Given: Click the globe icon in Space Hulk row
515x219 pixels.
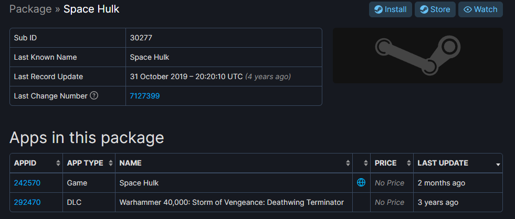Looking at the screenshot, I should (x=361, y=183).
